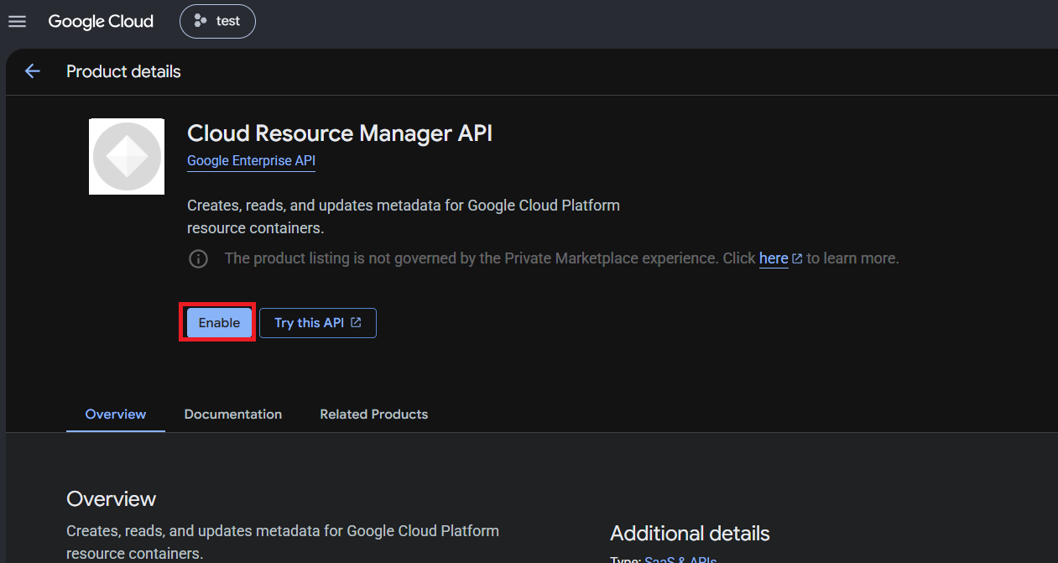This screenshot has height=563, width=1058.
Task: Go back with the left arrow
Action: [x=32, y=71]
